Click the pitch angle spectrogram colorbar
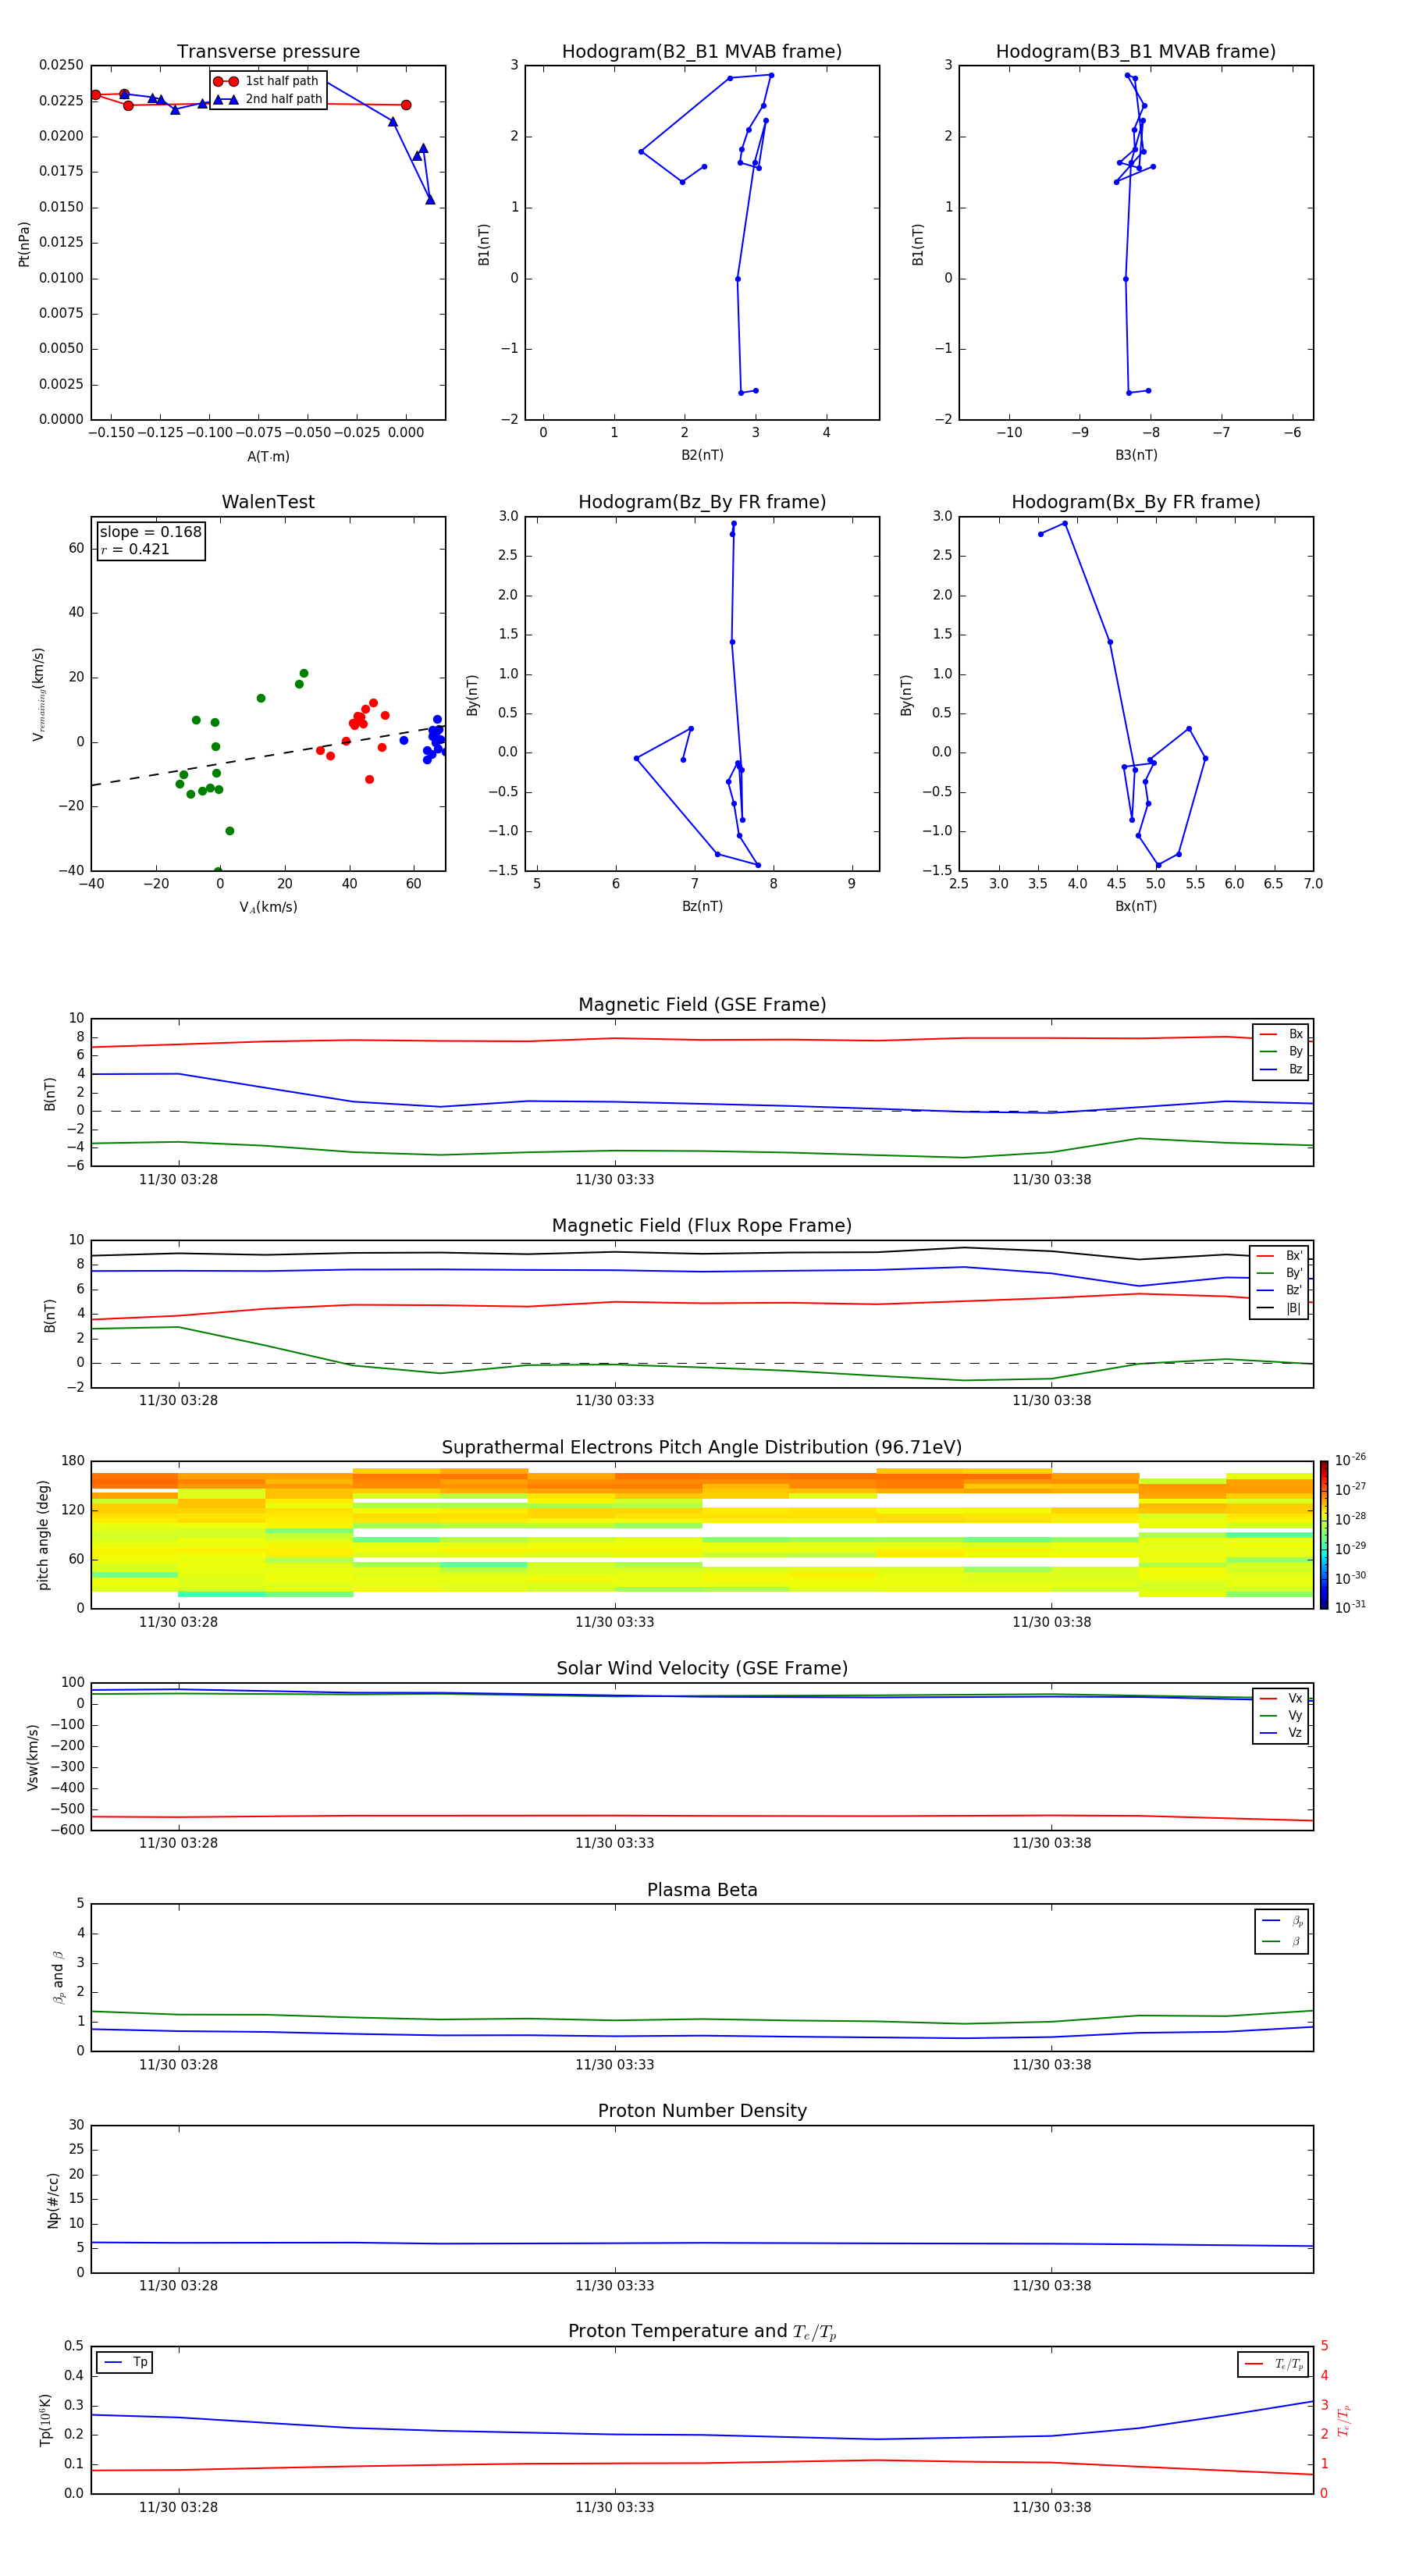Image resolution: width=1405 pixels, height=2576 pixels. tap(1323, 1535)
